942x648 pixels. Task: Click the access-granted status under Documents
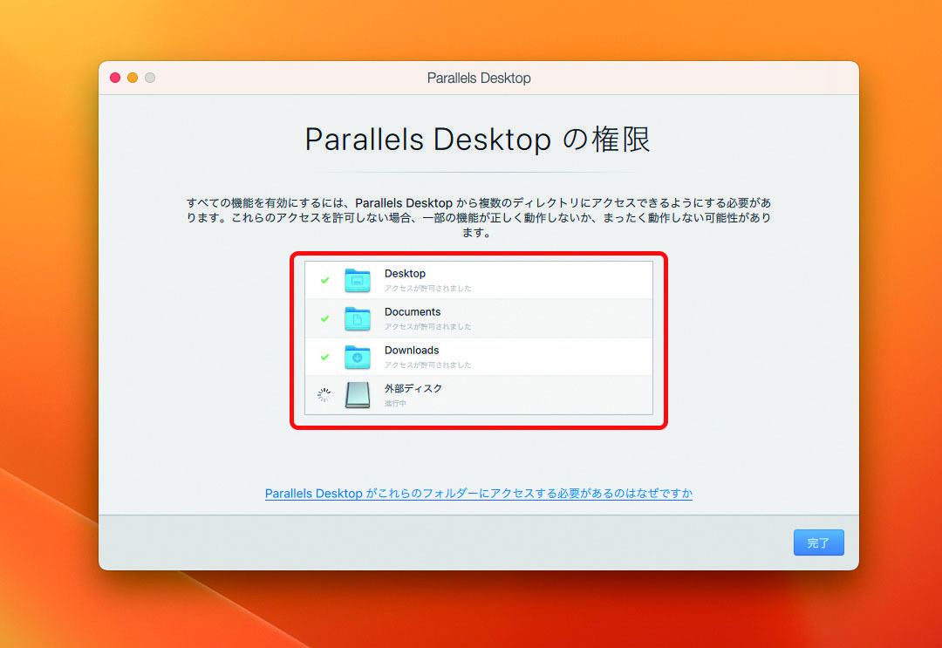(x=427, y=327)
